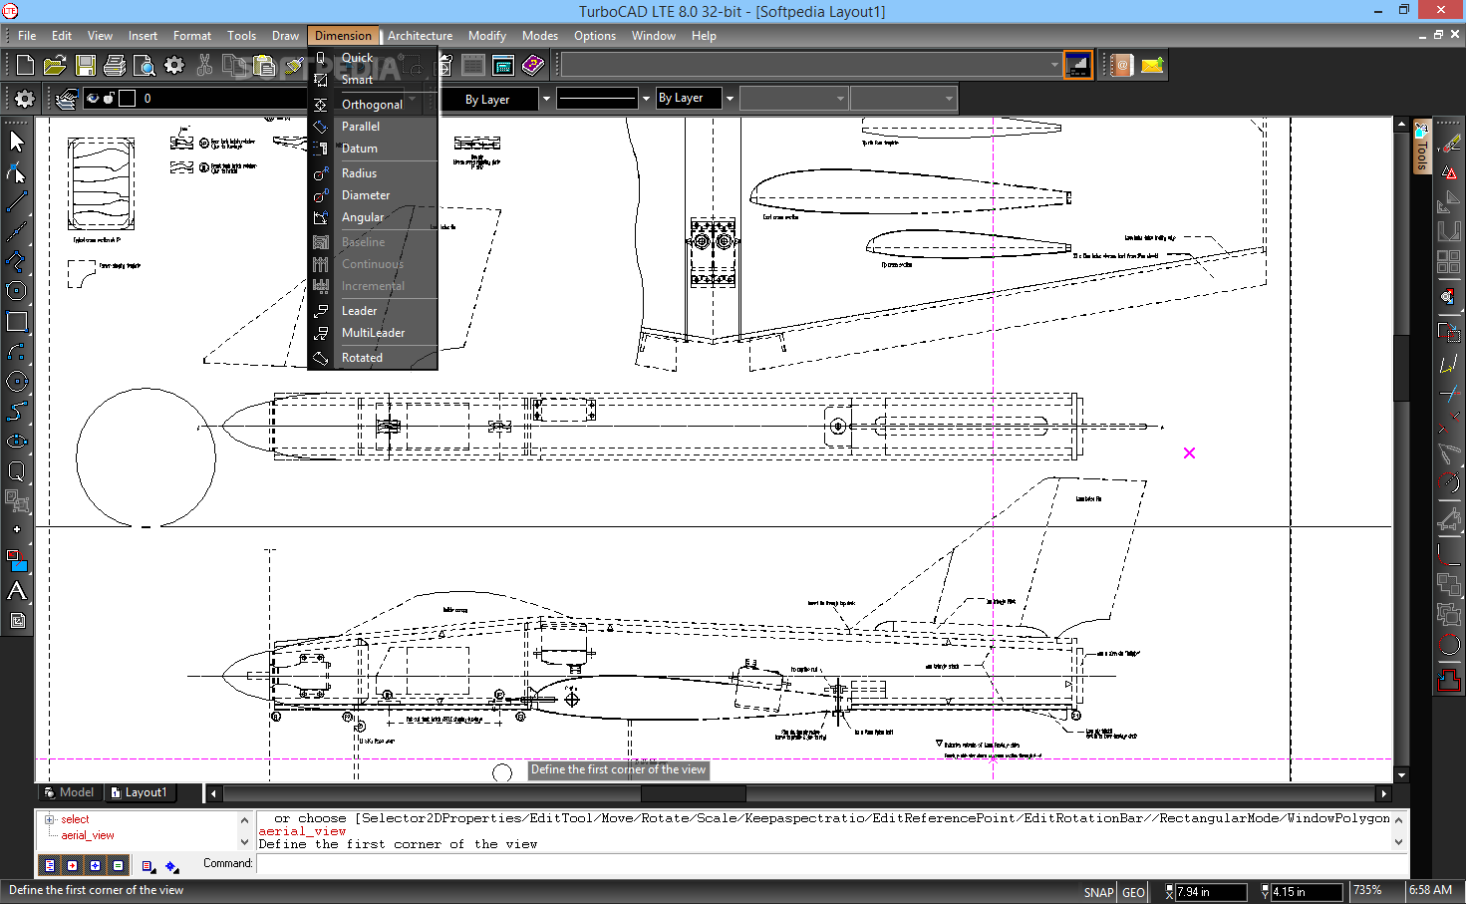Open the address book icon
1466x904 pixels.
click(1122, 66)
